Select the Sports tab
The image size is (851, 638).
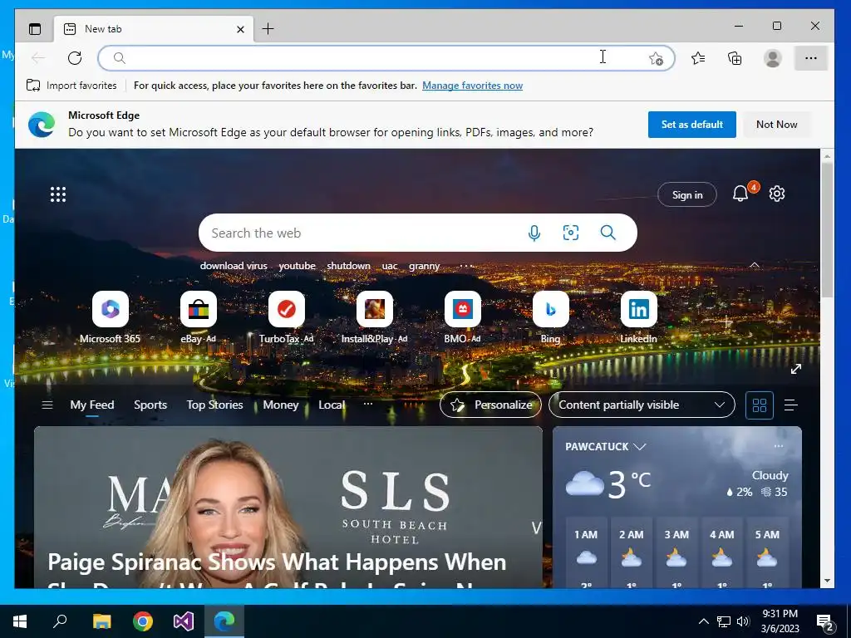(x=150, y=405)
